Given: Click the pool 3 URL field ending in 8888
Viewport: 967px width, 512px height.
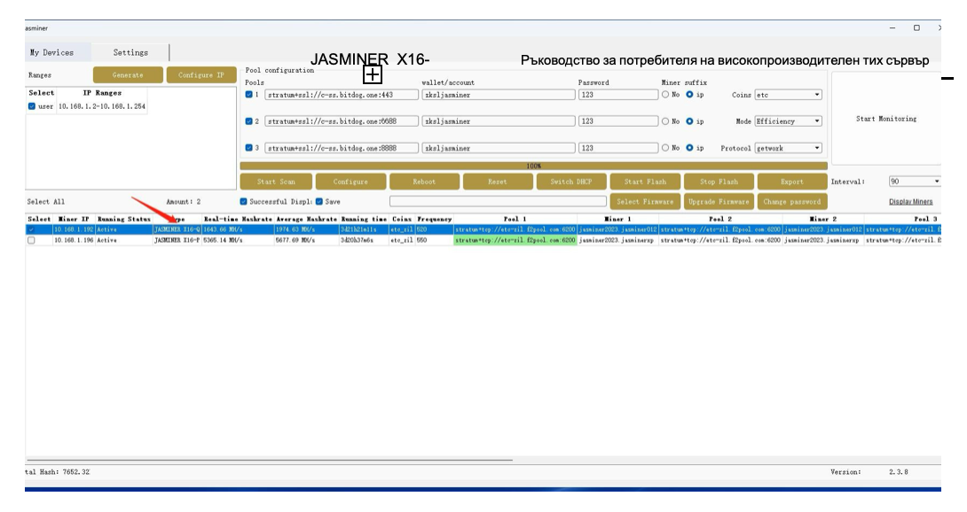Looking at the screenshot, I should 342,148.
